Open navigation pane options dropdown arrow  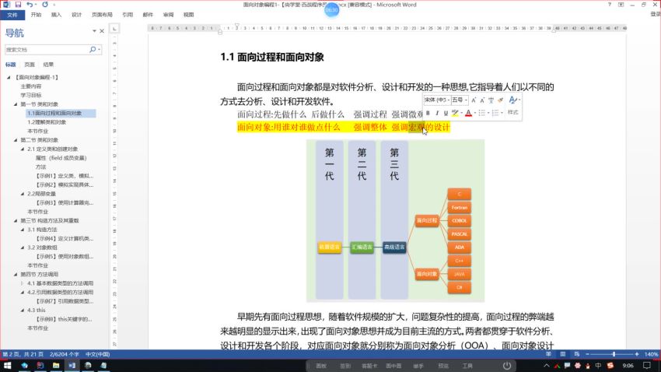click(94, 31)
